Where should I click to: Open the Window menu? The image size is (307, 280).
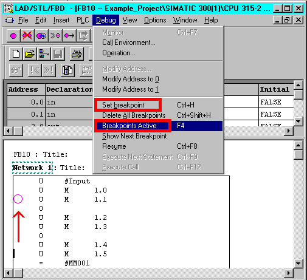(x=185, y=20)
